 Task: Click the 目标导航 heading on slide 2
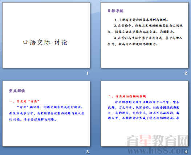(x=115, y=11)
